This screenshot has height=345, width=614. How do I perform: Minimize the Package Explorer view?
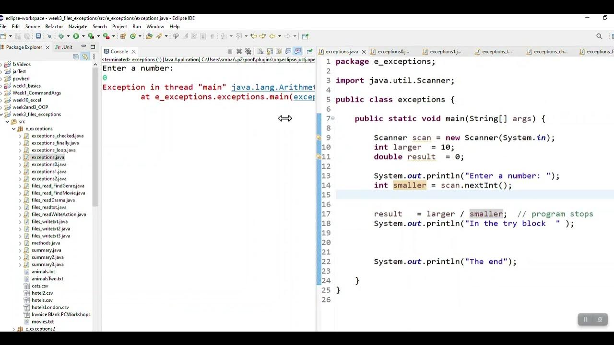click(x=83, y=46)
